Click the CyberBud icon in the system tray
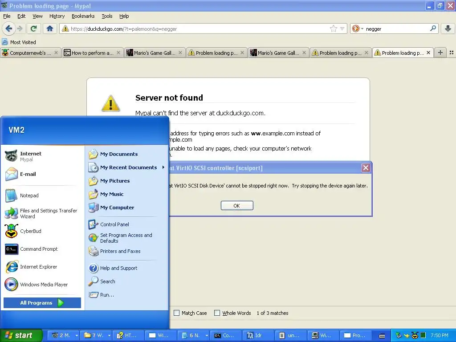This screenshot has width=456, height=342. coord(415,335)
